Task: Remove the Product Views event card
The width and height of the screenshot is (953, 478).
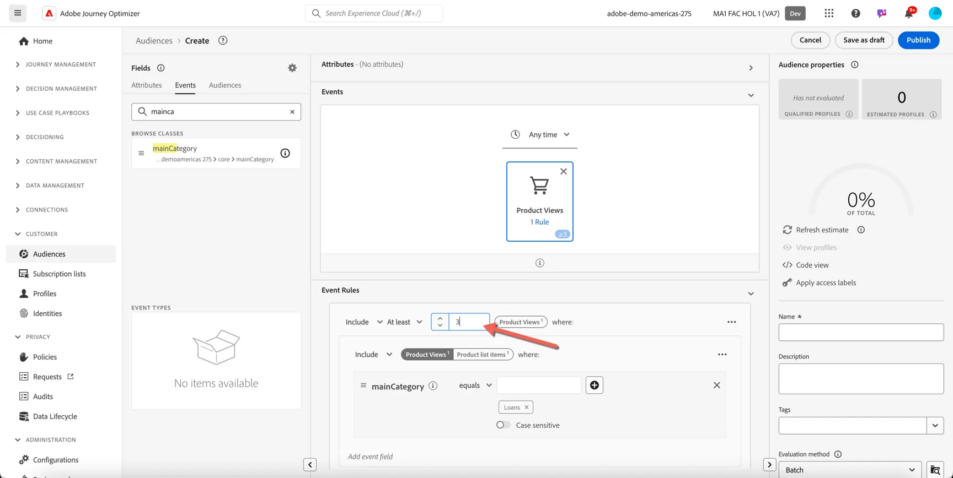Action: click(x=564, y=171)
